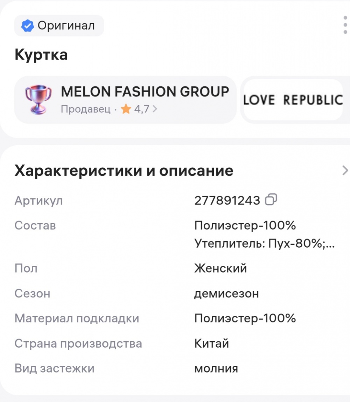Copy the article number 277891243
This screenshot has height=402, width=350.
(x=271, y=200)
